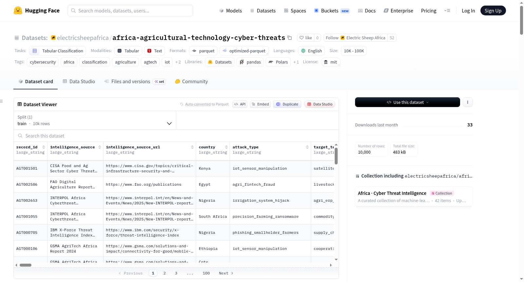Click the table vertical scrollbar thumb
This screenshot has height=282, width=524.
tap(336, 156)
